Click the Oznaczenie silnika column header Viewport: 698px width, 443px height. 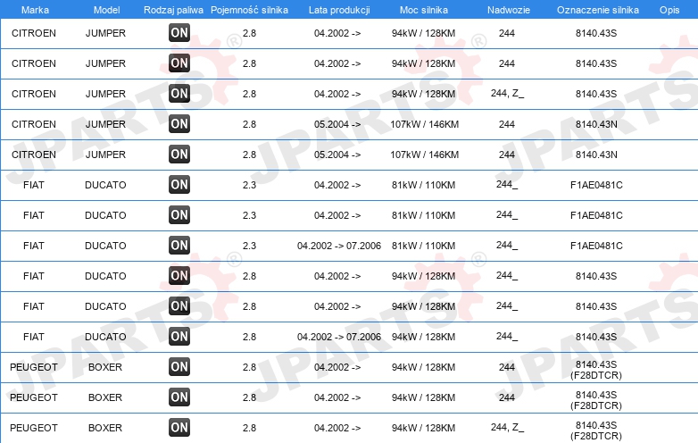tap(598, 10)
